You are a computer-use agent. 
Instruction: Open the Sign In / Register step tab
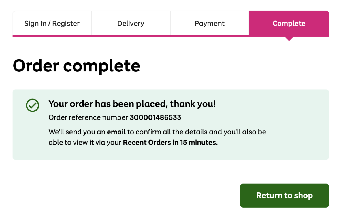click(52, 23)
